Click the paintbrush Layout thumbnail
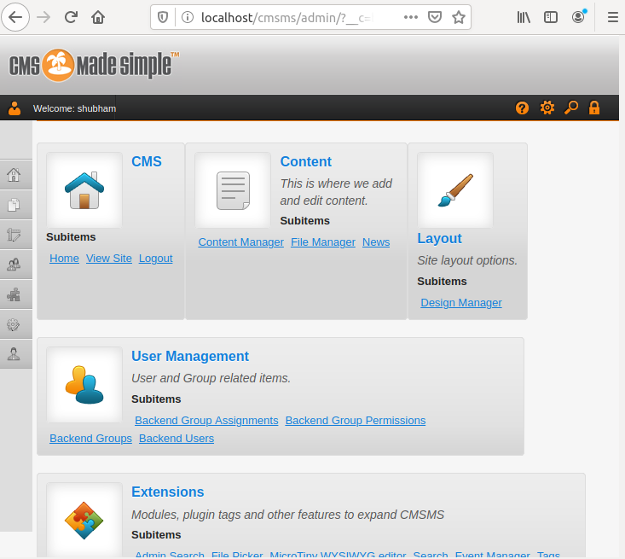 455,190
